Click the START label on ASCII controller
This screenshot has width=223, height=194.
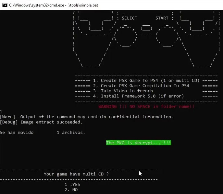(x=162, y=18)
